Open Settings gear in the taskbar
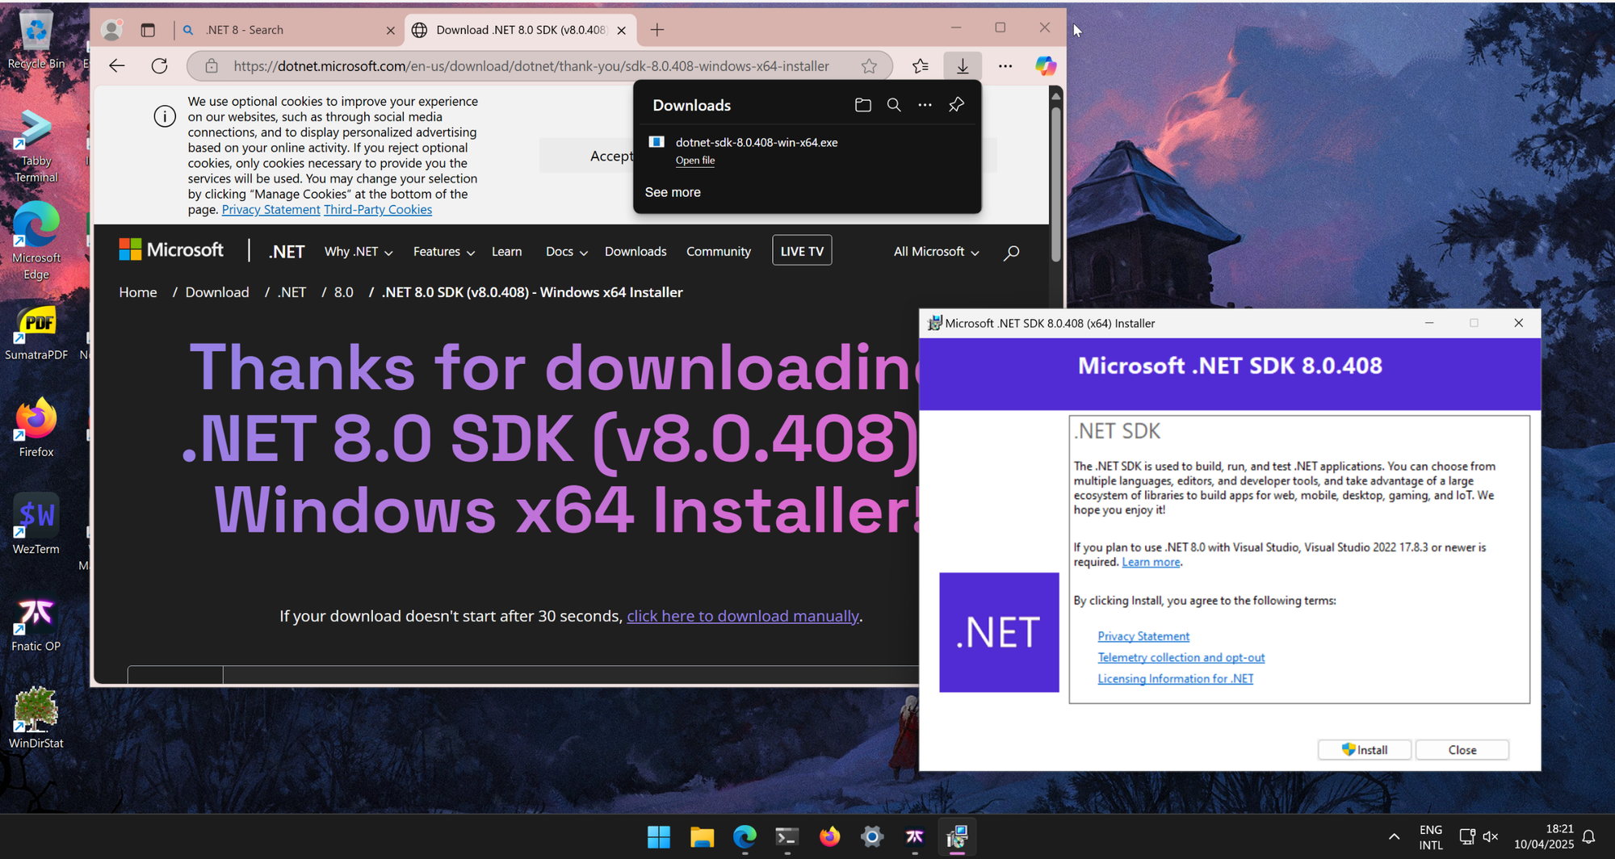The height and width of the screenshot is (859, 1615). pyautogui.click(x=872, y=837)
